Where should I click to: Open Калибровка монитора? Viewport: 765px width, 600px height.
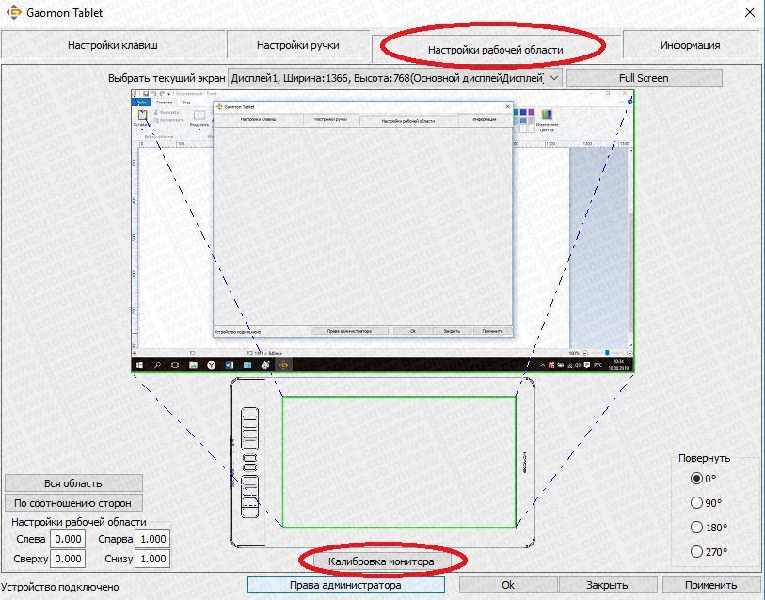coord(381,561)
